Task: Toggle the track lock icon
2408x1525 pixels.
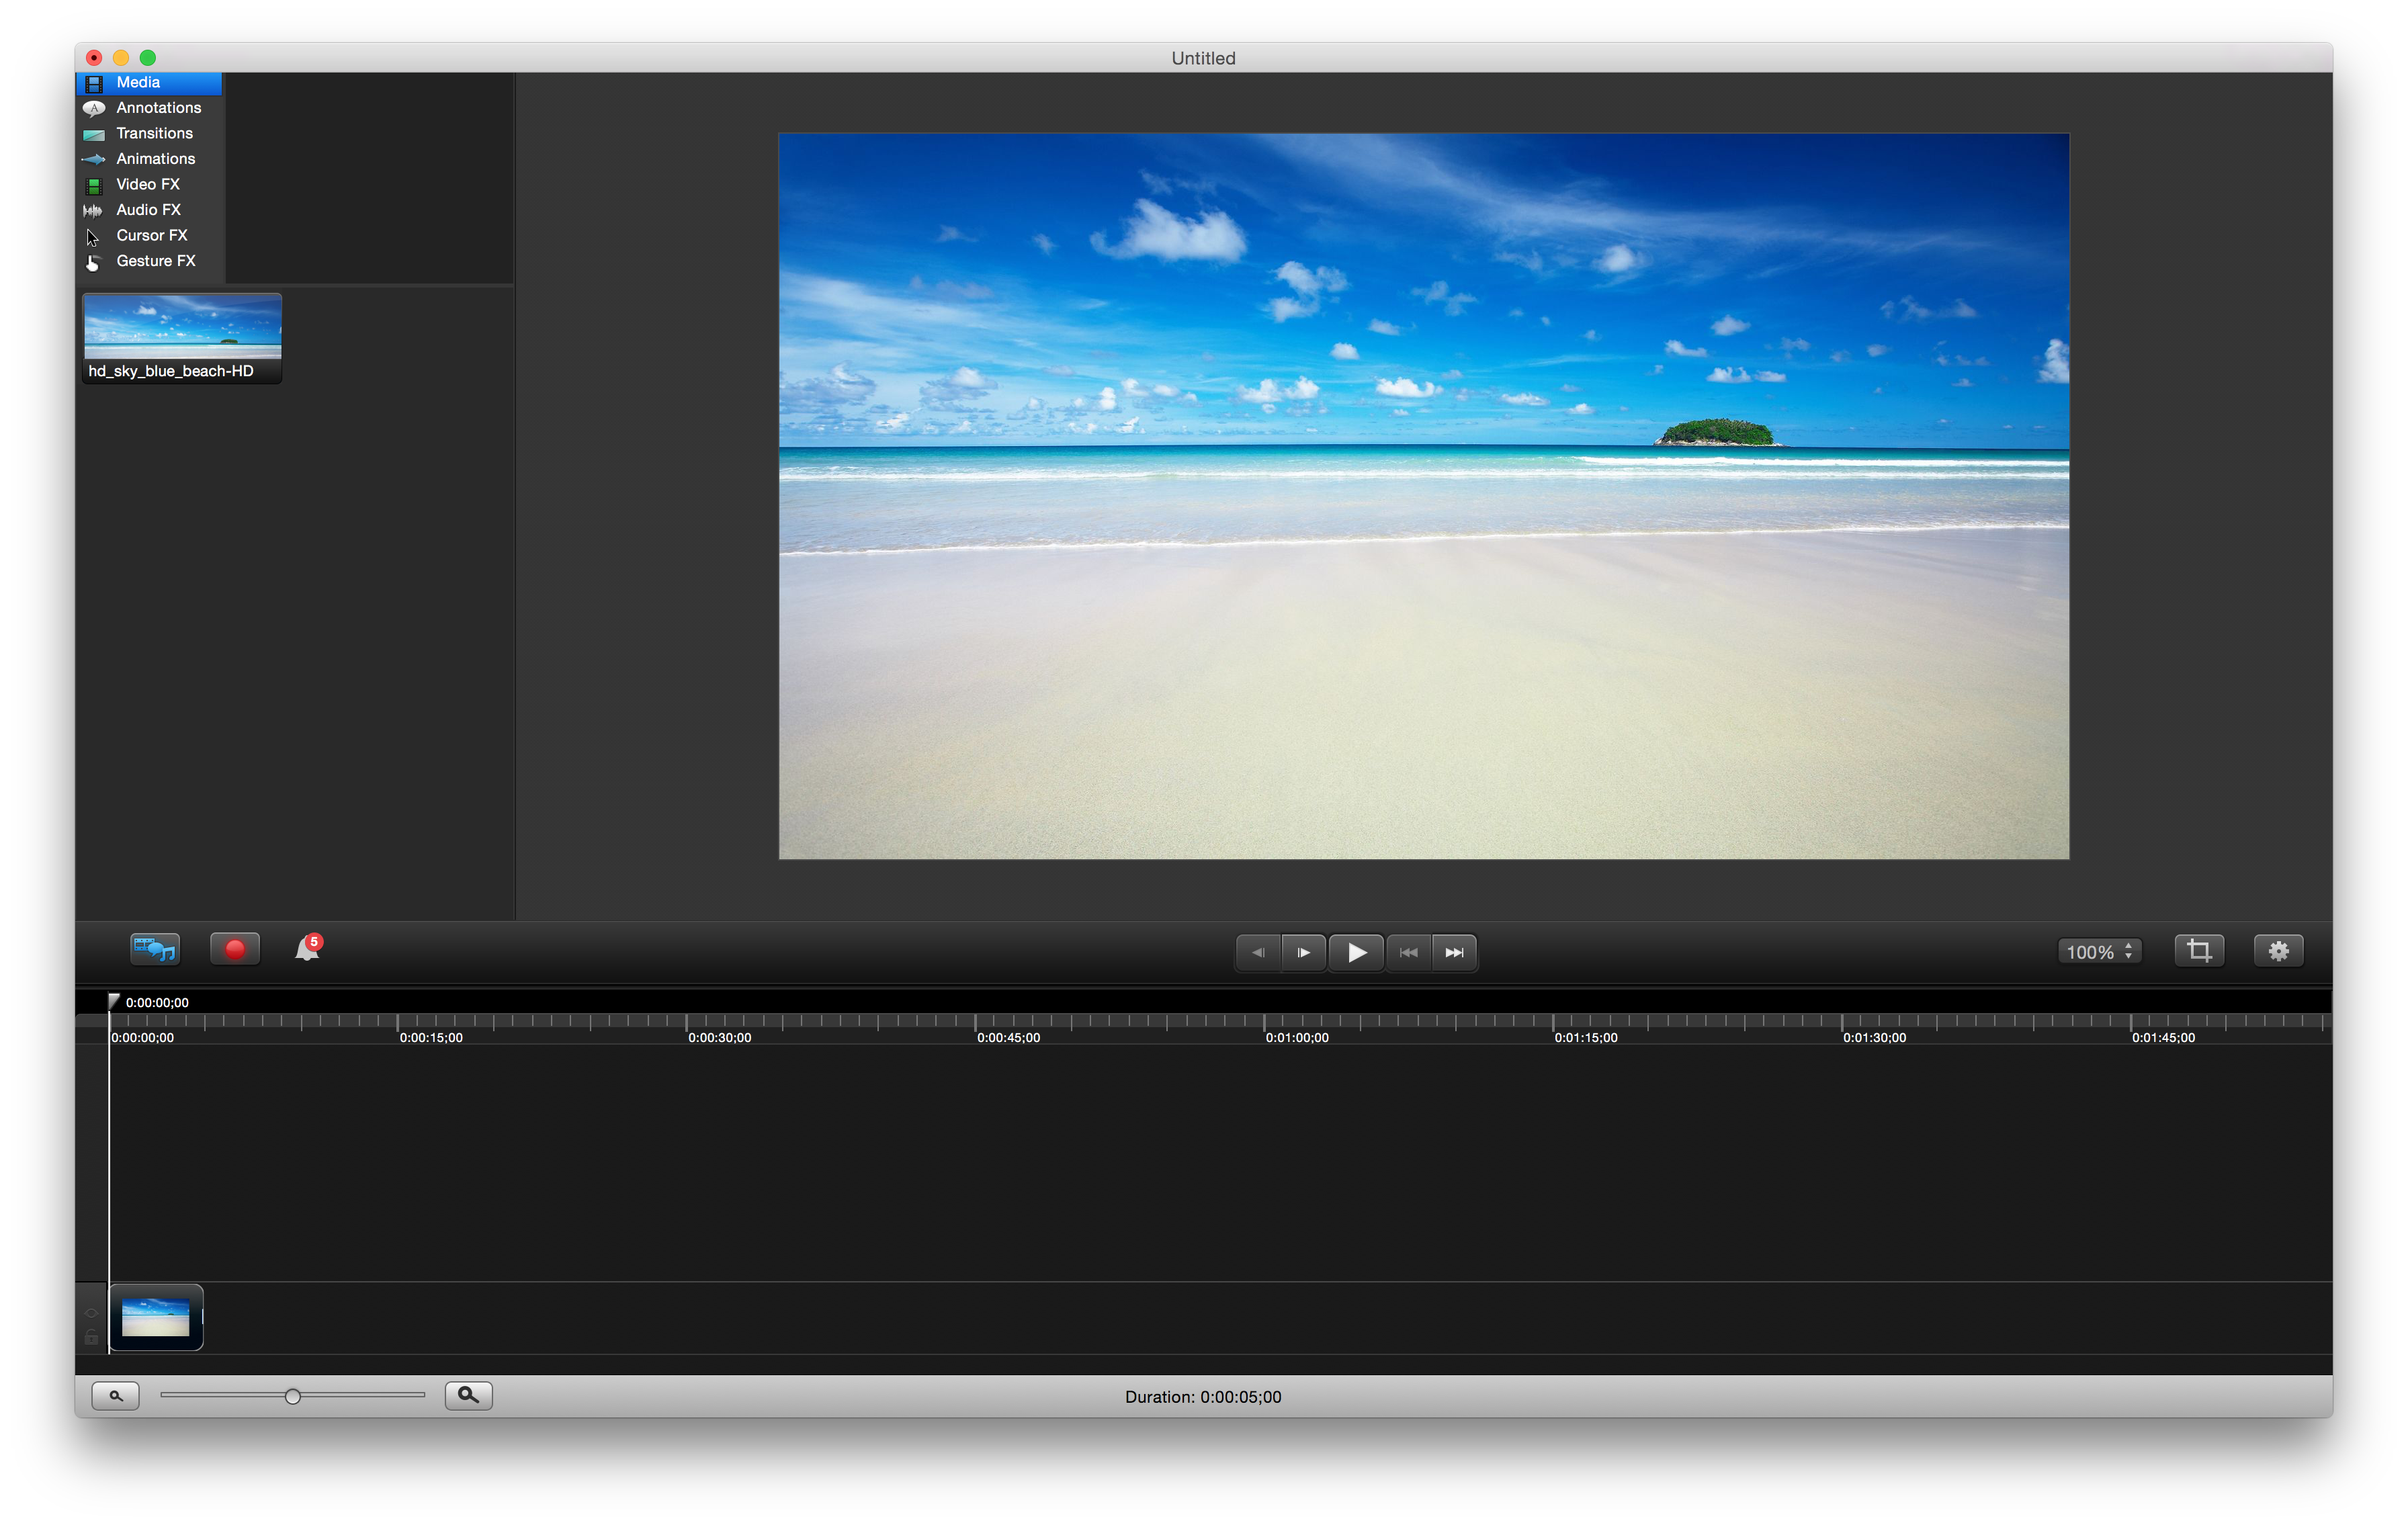Action: 91,1337
